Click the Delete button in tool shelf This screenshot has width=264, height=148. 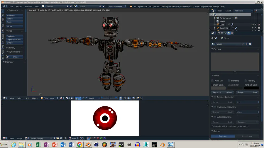[x=14, y=43]
